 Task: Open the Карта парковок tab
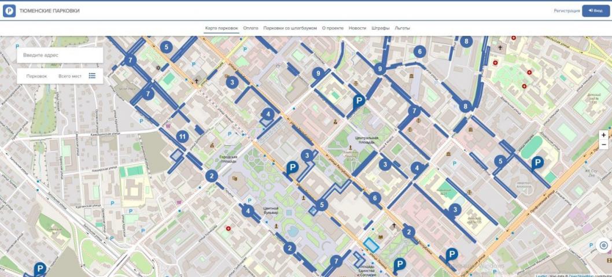pyautogui.click(x=222, y=28)
